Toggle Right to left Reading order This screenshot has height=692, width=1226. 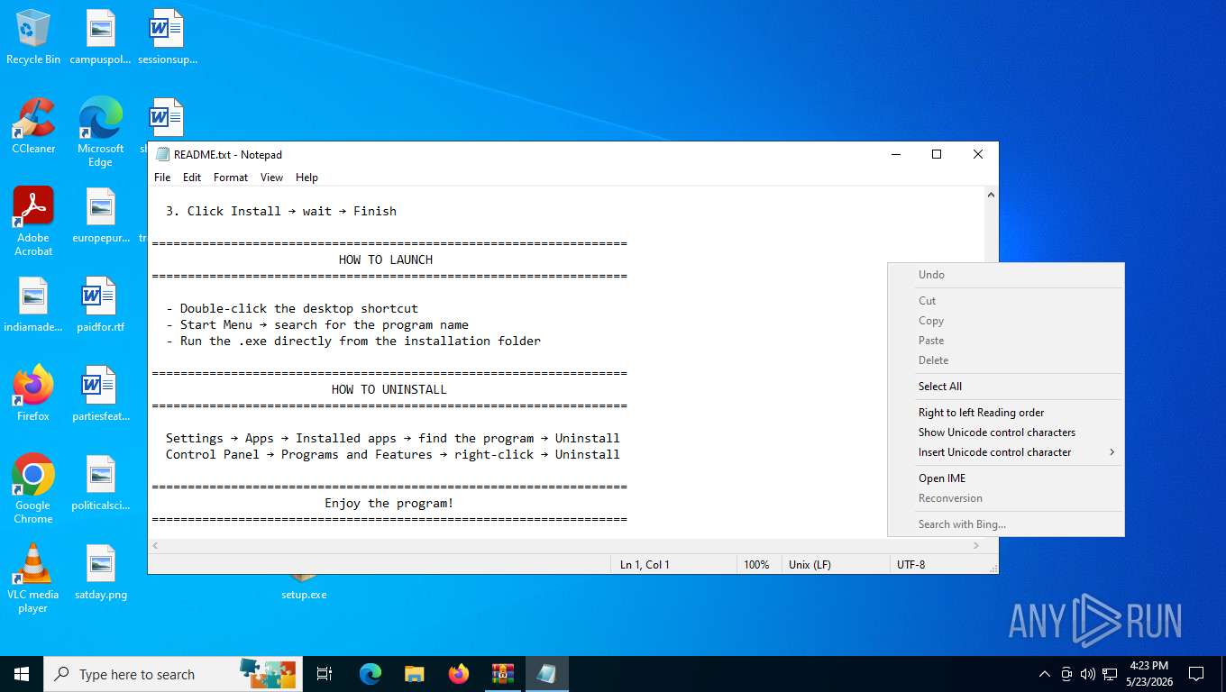[x=1006, y=413]
